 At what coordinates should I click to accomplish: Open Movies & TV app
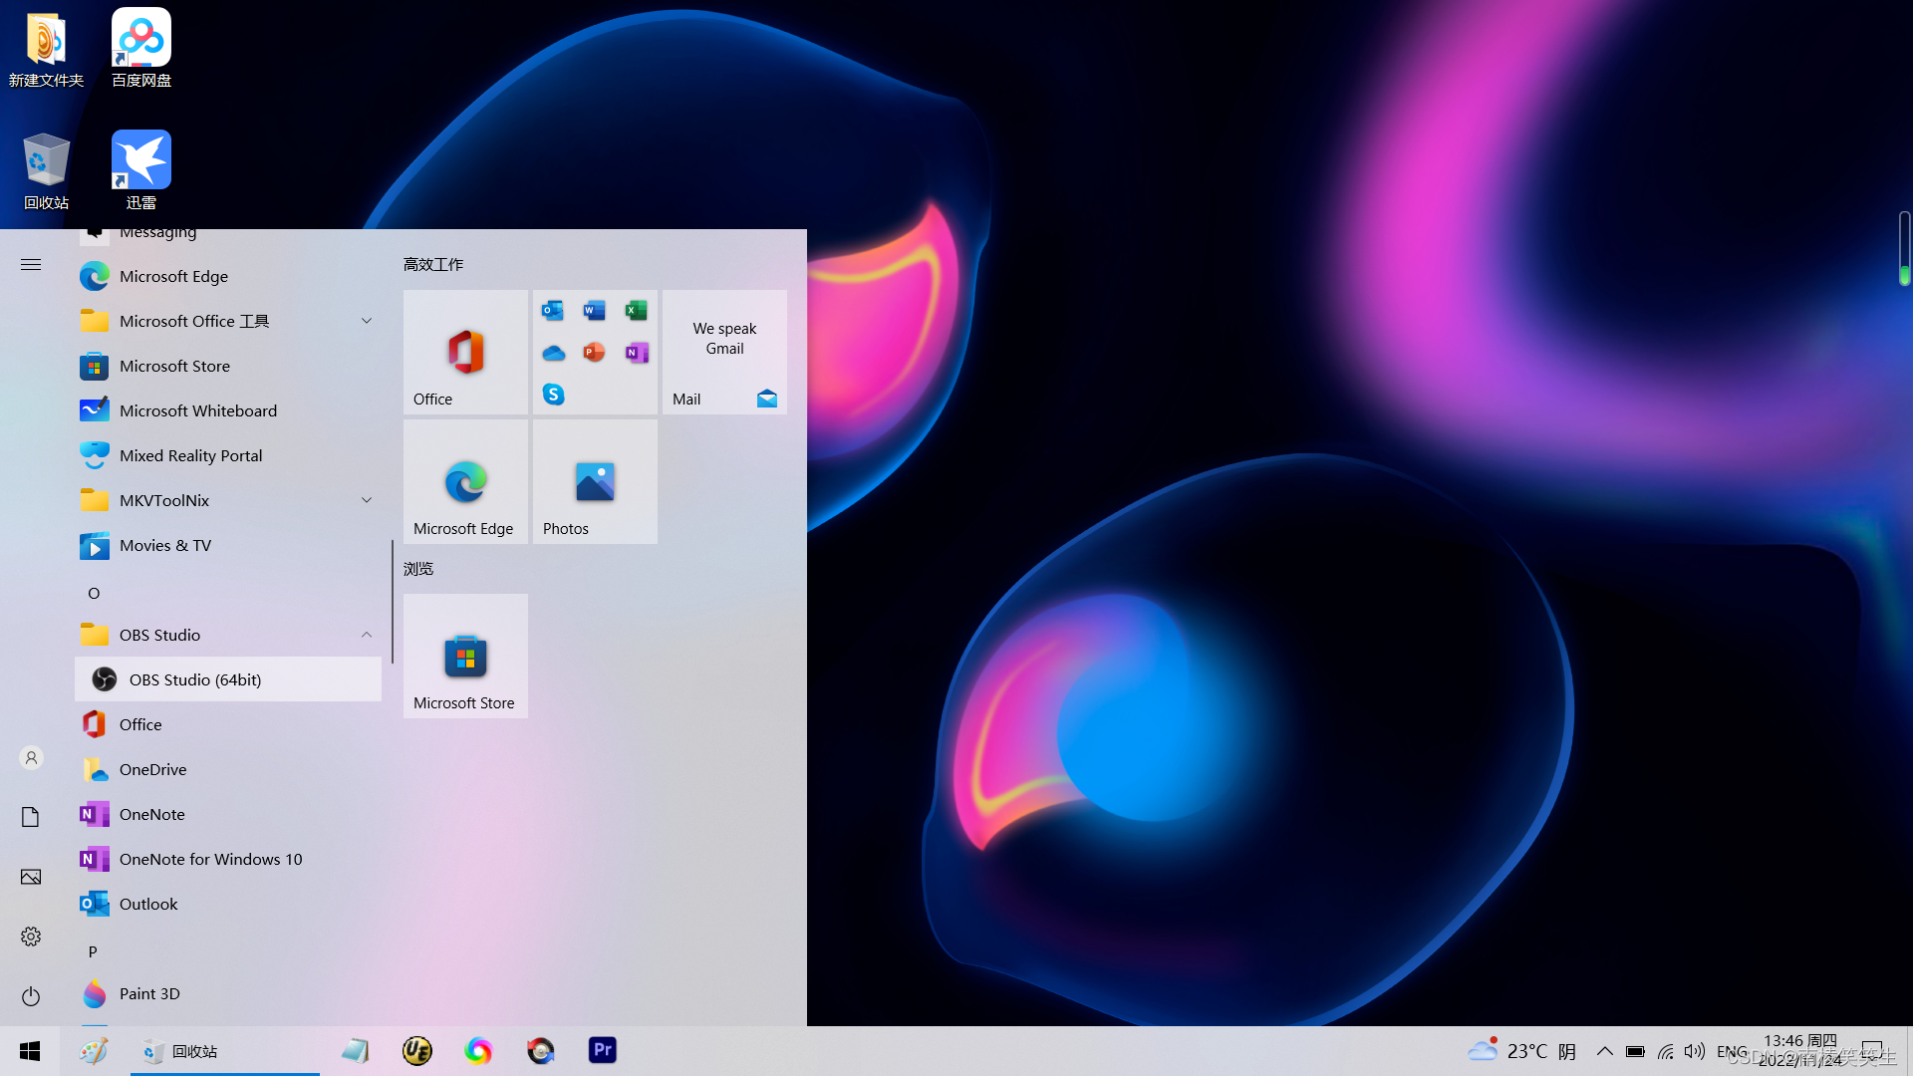pyautogui.click(x=227, y=545)
